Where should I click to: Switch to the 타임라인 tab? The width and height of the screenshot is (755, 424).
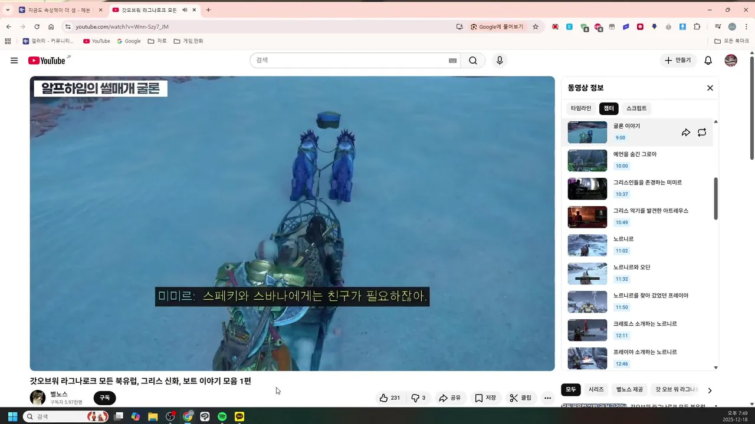[x=581, y=108]
